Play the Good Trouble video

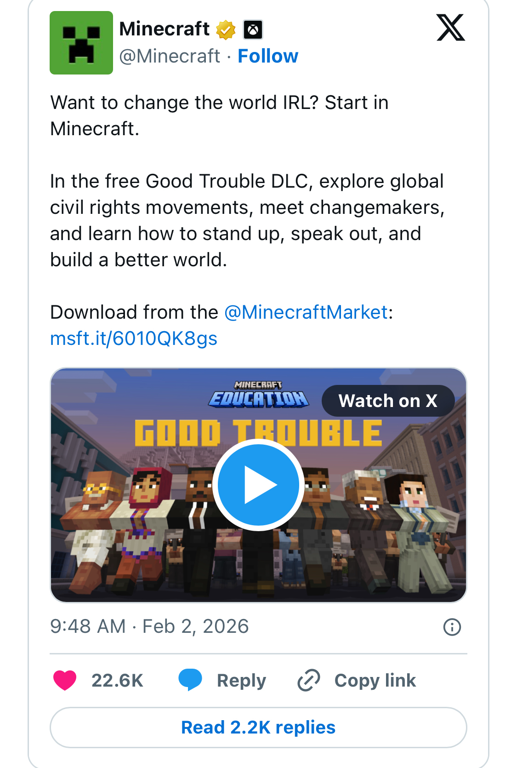(x=258, y=485)
